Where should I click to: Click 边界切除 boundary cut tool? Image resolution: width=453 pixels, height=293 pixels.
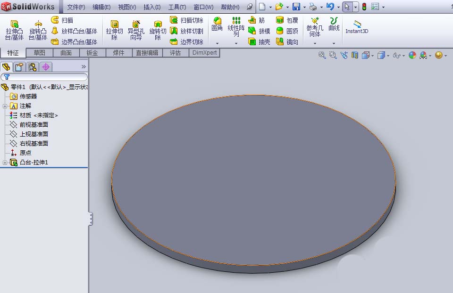pyautogui.click(x=187, y=42)
